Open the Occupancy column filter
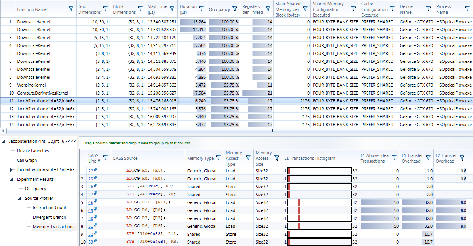 tap(235, 9)
